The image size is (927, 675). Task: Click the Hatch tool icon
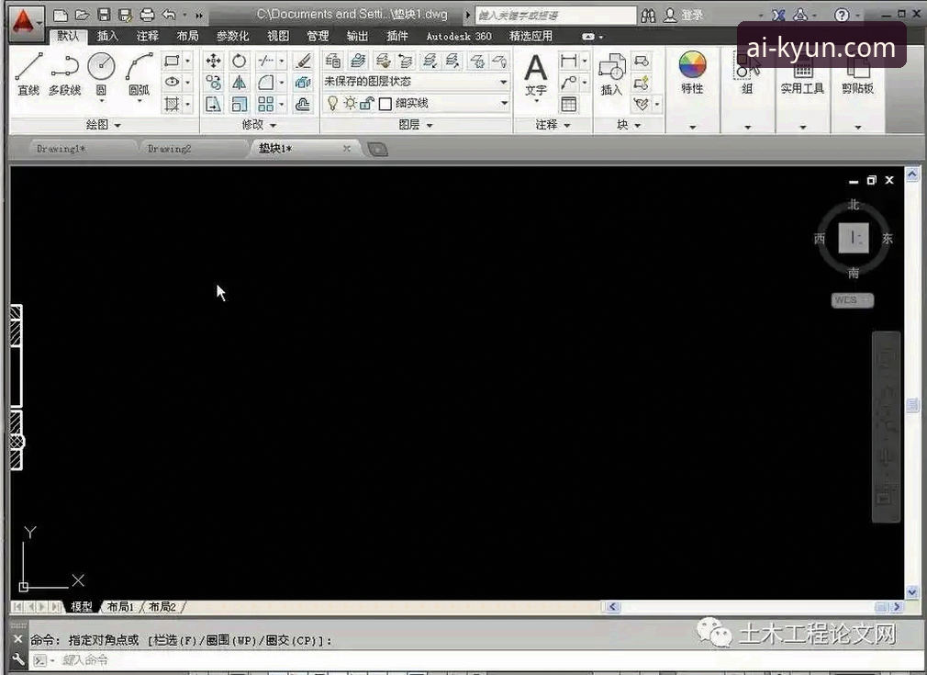(x=172, y=104)
